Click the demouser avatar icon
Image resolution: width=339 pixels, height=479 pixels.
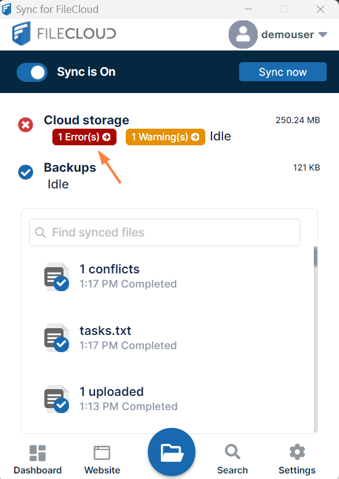pyautogui.click(x=243, y=34)
